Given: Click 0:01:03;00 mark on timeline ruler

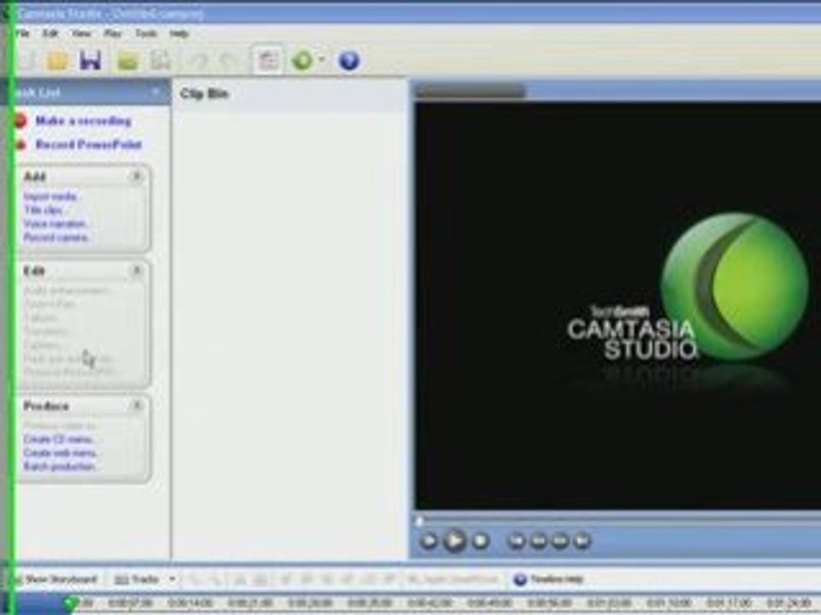Looking at the screenshot, I should point(609,604).
